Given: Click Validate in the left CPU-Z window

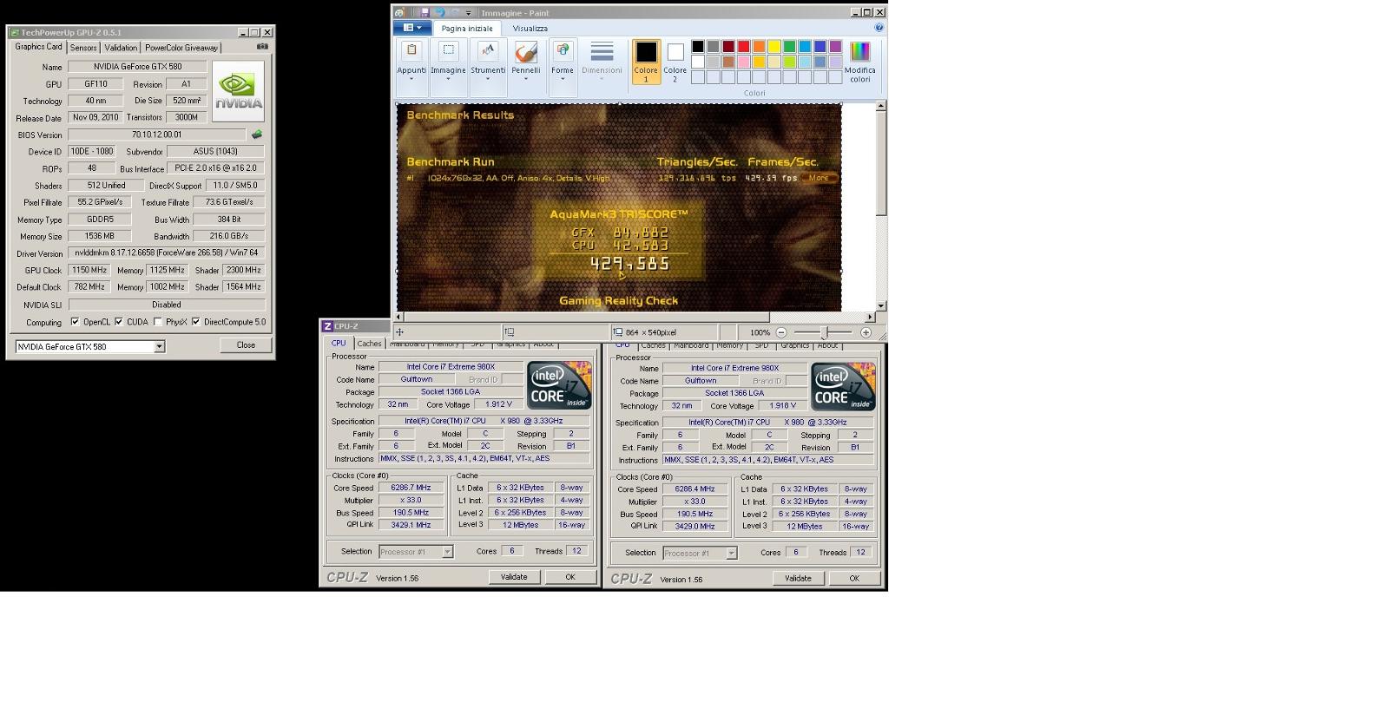Looking at the screenshot, I should pyautogui.click(x=513, y=577).
